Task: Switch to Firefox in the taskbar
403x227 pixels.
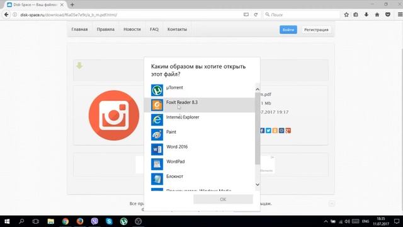Action: (80, 221)
